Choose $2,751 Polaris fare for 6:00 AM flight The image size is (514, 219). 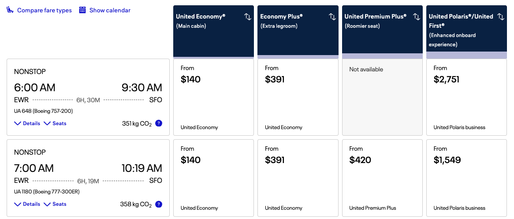tap(466, 97)
